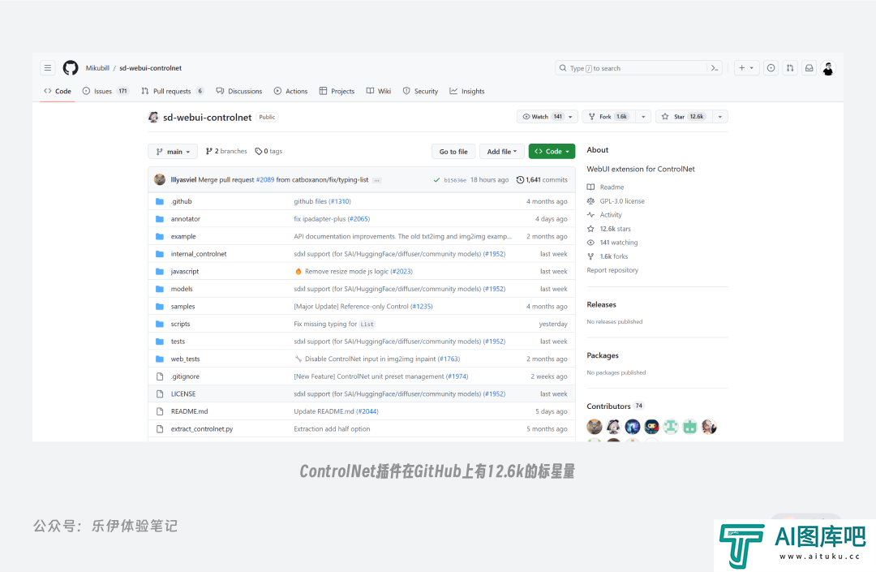Open the Wiki tab
The image size is (876, 572).
(x=379, y=91)
